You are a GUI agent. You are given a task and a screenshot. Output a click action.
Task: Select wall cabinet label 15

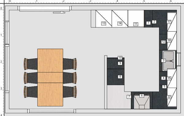click(169, 78)
